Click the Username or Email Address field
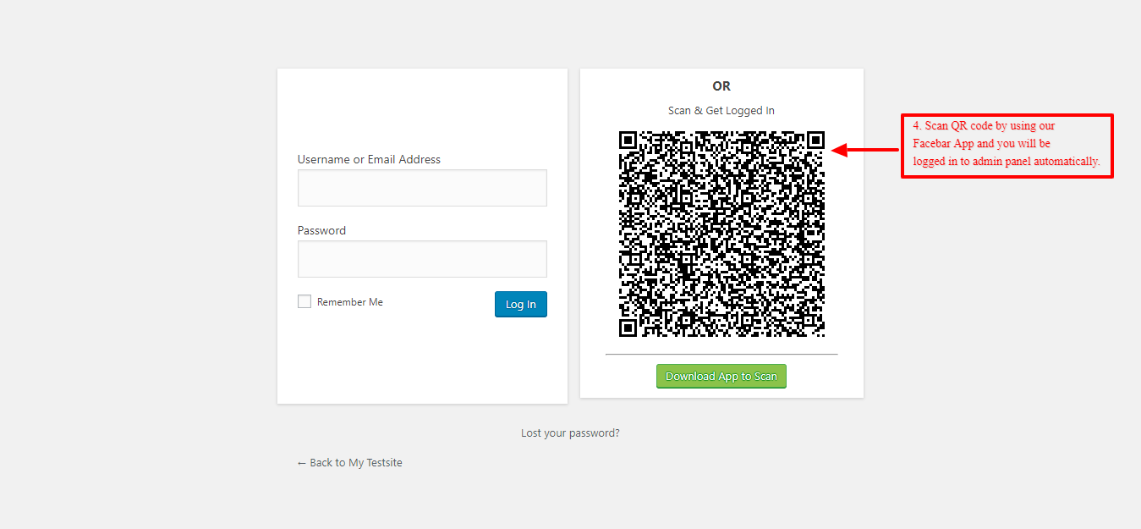The height and width of the screenshot is (529, 1141). [422, 188]
